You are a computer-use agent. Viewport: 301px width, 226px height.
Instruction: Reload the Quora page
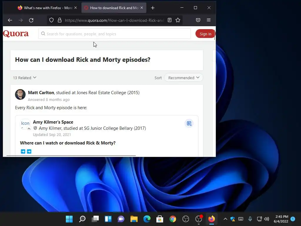pyautogui.click(x=31, y=20)
